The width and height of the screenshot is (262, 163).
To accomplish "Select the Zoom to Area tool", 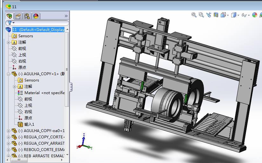I will point(201,15).
